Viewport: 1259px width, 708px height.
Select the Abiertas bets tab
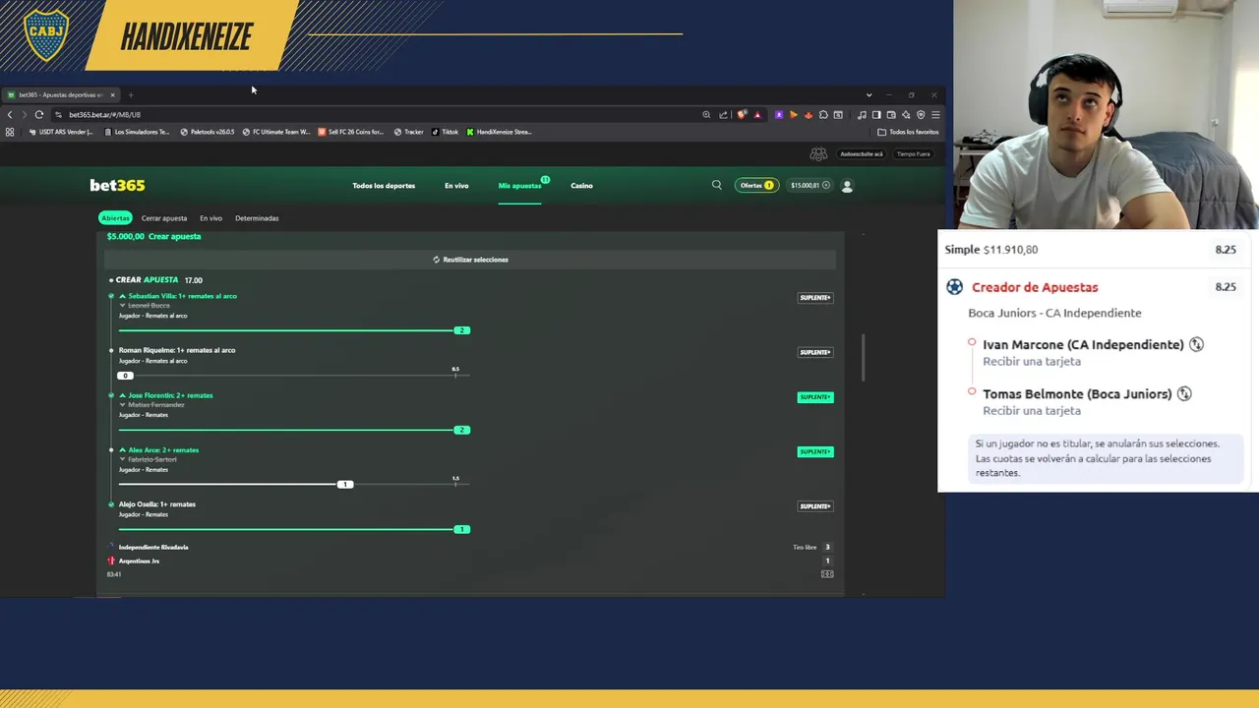(115, 218)
